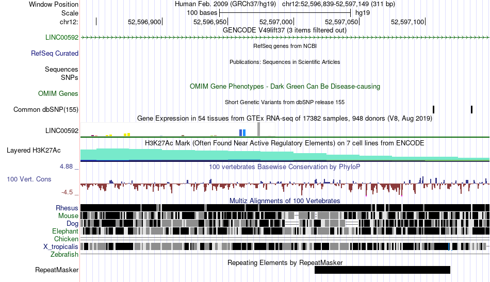
Task: Click the OMIM Gene Phenotypes track title
Action: [x=285, y=87]
